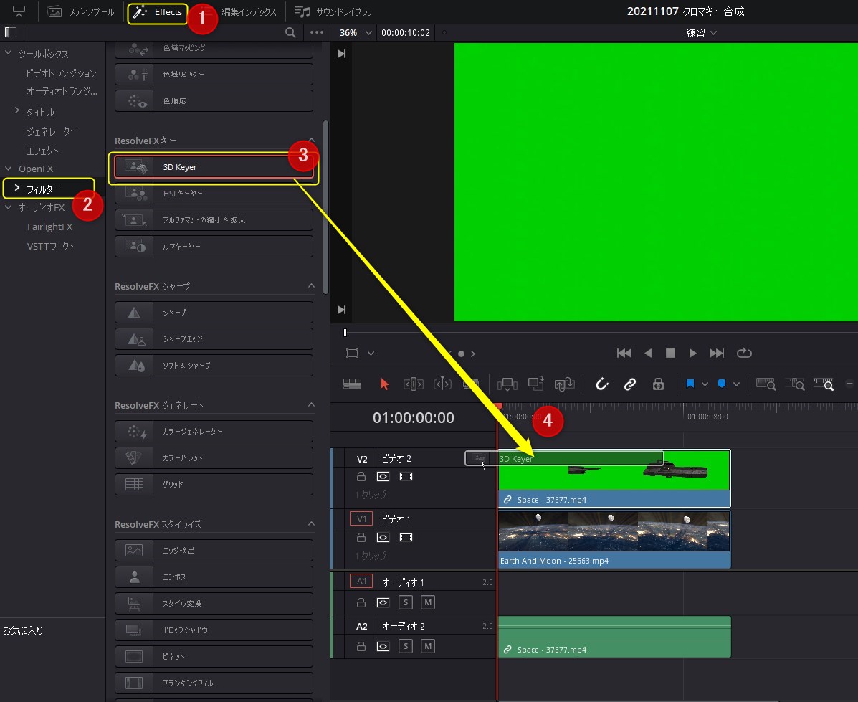Disable the ビデオ 2 video track filmstrip icon
The width and height of the screenshot is (858, 702).
point(406,476)
